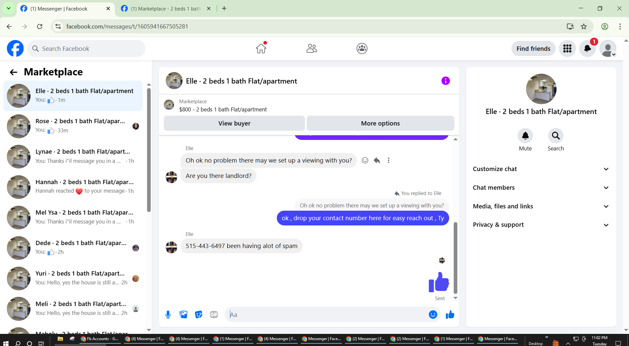Install app icon in address bar
Viewport: 629px width, 346px height.
[x=570, y=27]
